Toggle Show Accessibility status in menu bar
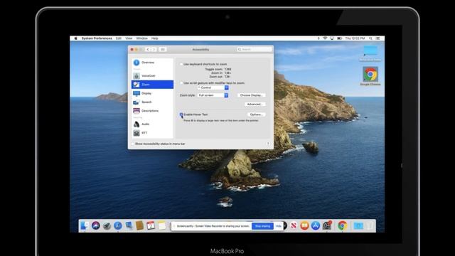 tap(133, 144)
